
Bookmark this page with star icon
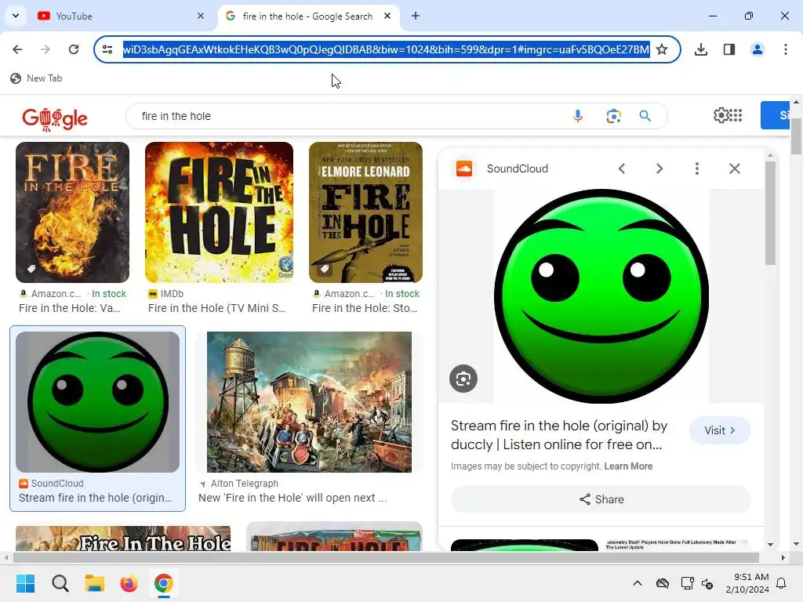(662, 49)
